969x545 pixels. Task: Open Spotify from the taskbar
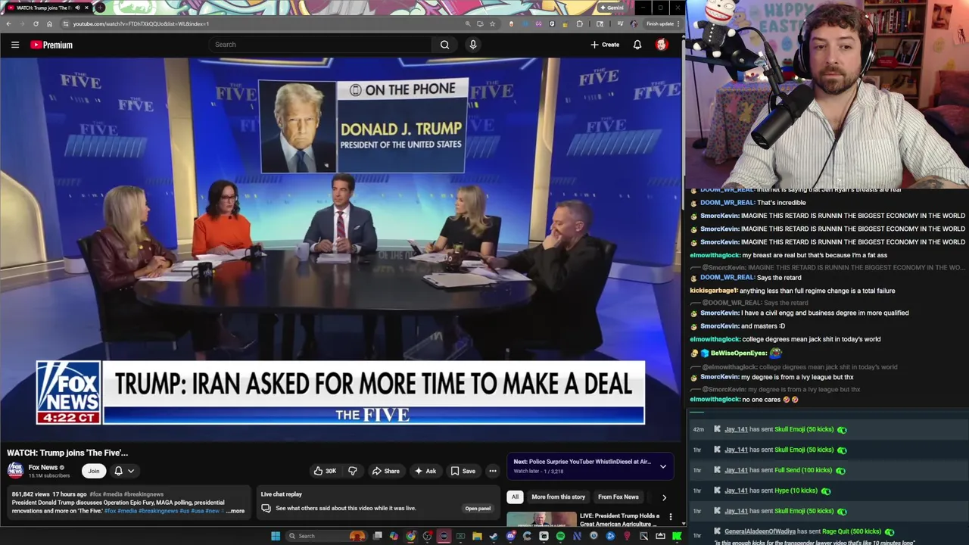560,536
